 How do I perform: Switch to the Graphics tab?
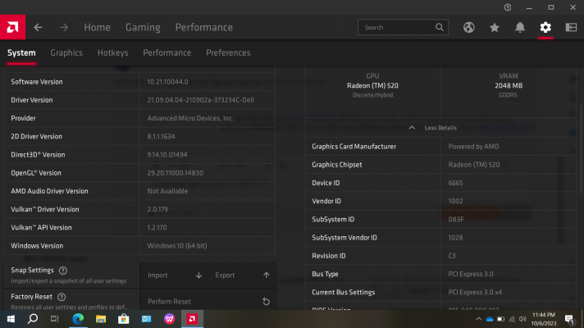click(66, 52)
